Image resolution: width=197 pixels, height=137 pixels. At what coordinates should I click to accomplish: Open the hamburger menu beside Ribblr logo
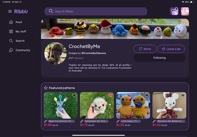point(10,11)
